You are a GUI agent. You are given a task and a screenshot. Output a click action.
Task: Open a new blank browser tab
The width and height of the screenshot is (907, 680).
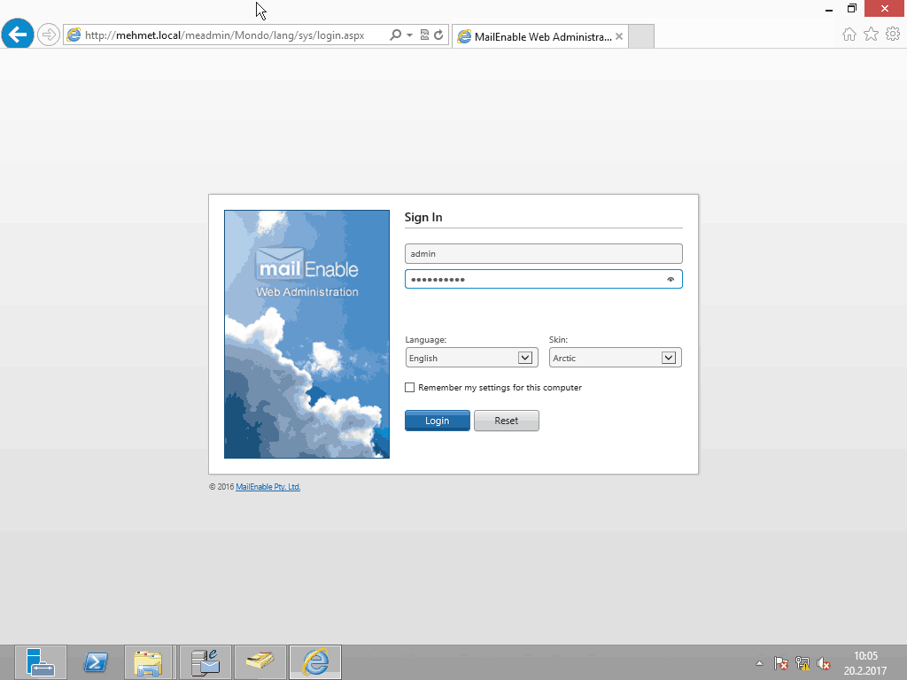click(640, 37)
